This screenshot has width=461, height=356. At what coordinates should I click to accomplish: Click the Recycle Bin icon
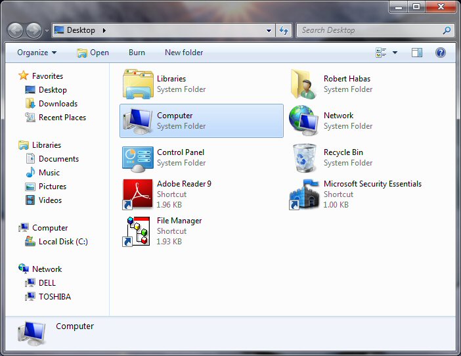pos(304,158)
